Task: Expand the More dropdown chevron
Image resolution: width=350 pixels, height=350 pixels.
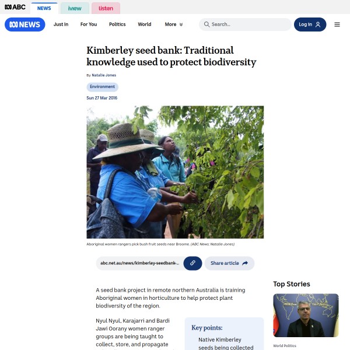Action: [181, 24]
